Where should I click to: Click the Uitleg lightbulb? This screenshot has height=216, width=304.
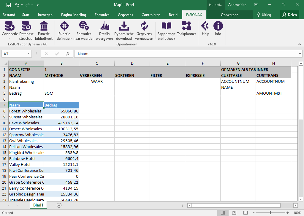point(258,15)
